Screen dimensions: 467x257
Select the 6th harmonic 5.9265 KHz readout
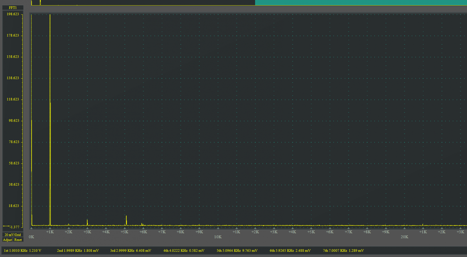point(290,251)
